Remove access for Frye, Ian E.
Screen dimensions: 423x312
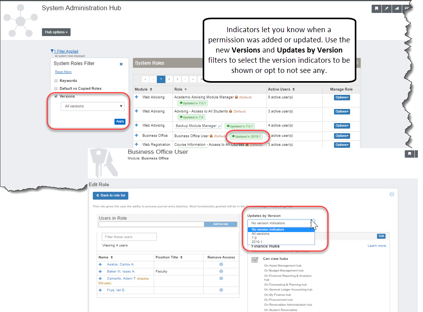(x=221, y=290)
